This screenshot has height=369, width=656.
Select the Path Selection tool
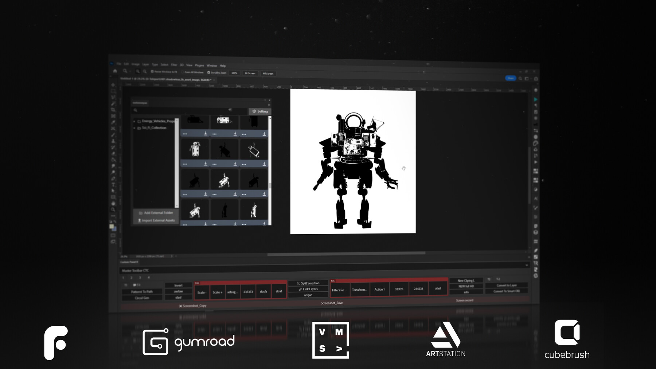point(113,191)
